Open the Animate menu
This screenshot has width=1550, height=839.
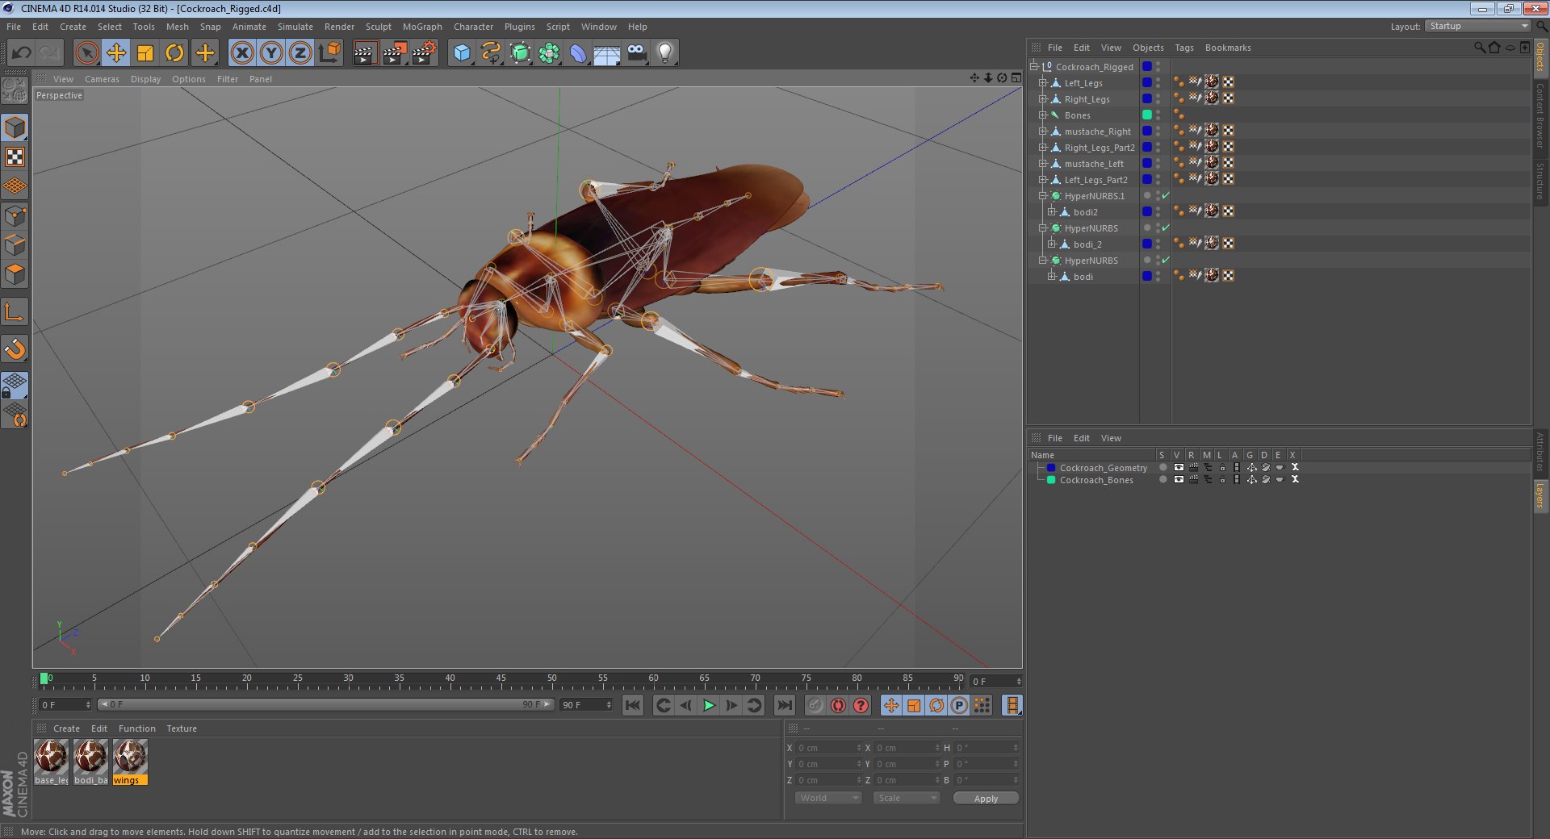[x=249, y=27]
